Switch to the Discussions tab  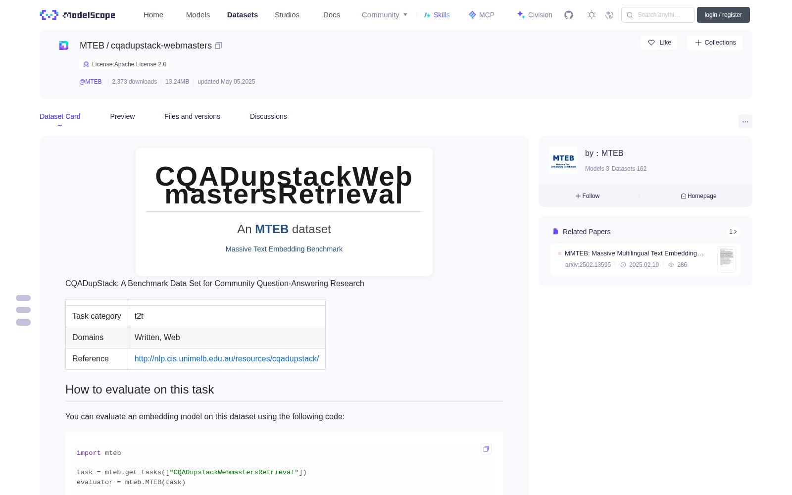click(268, 116)
